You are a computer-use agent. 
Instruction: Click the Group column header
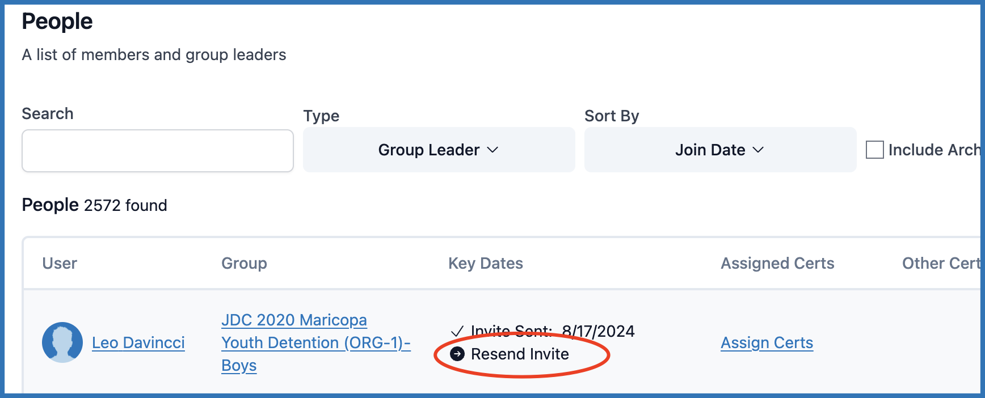coord(244,263)
